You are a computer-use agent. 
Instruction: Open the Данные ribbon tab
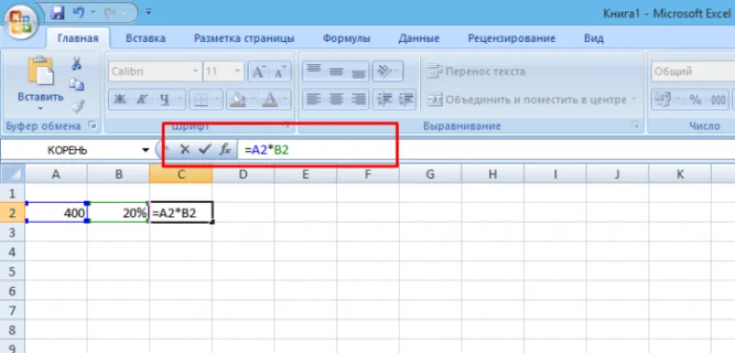pyautogui.click(x=418, y=38)
